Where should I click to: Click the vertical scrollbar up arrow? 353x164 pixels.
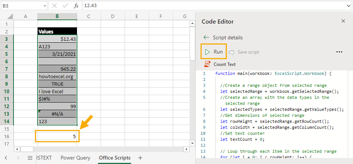(193, 23)
